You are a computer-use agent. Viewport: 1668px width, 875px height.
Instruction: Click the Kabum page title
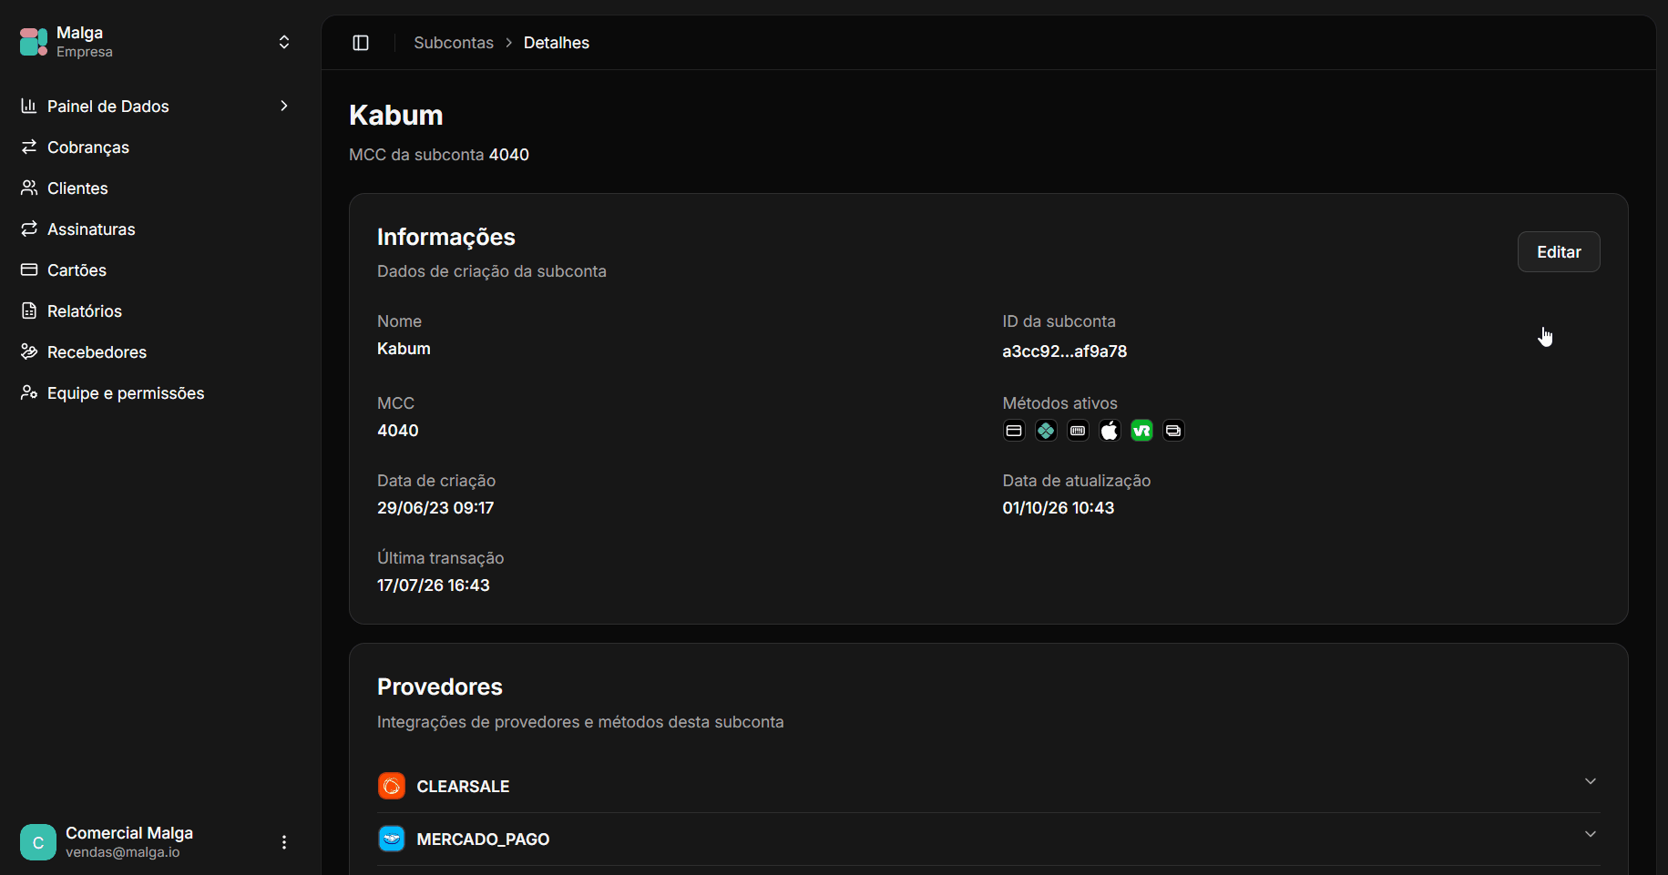[396, 116]
